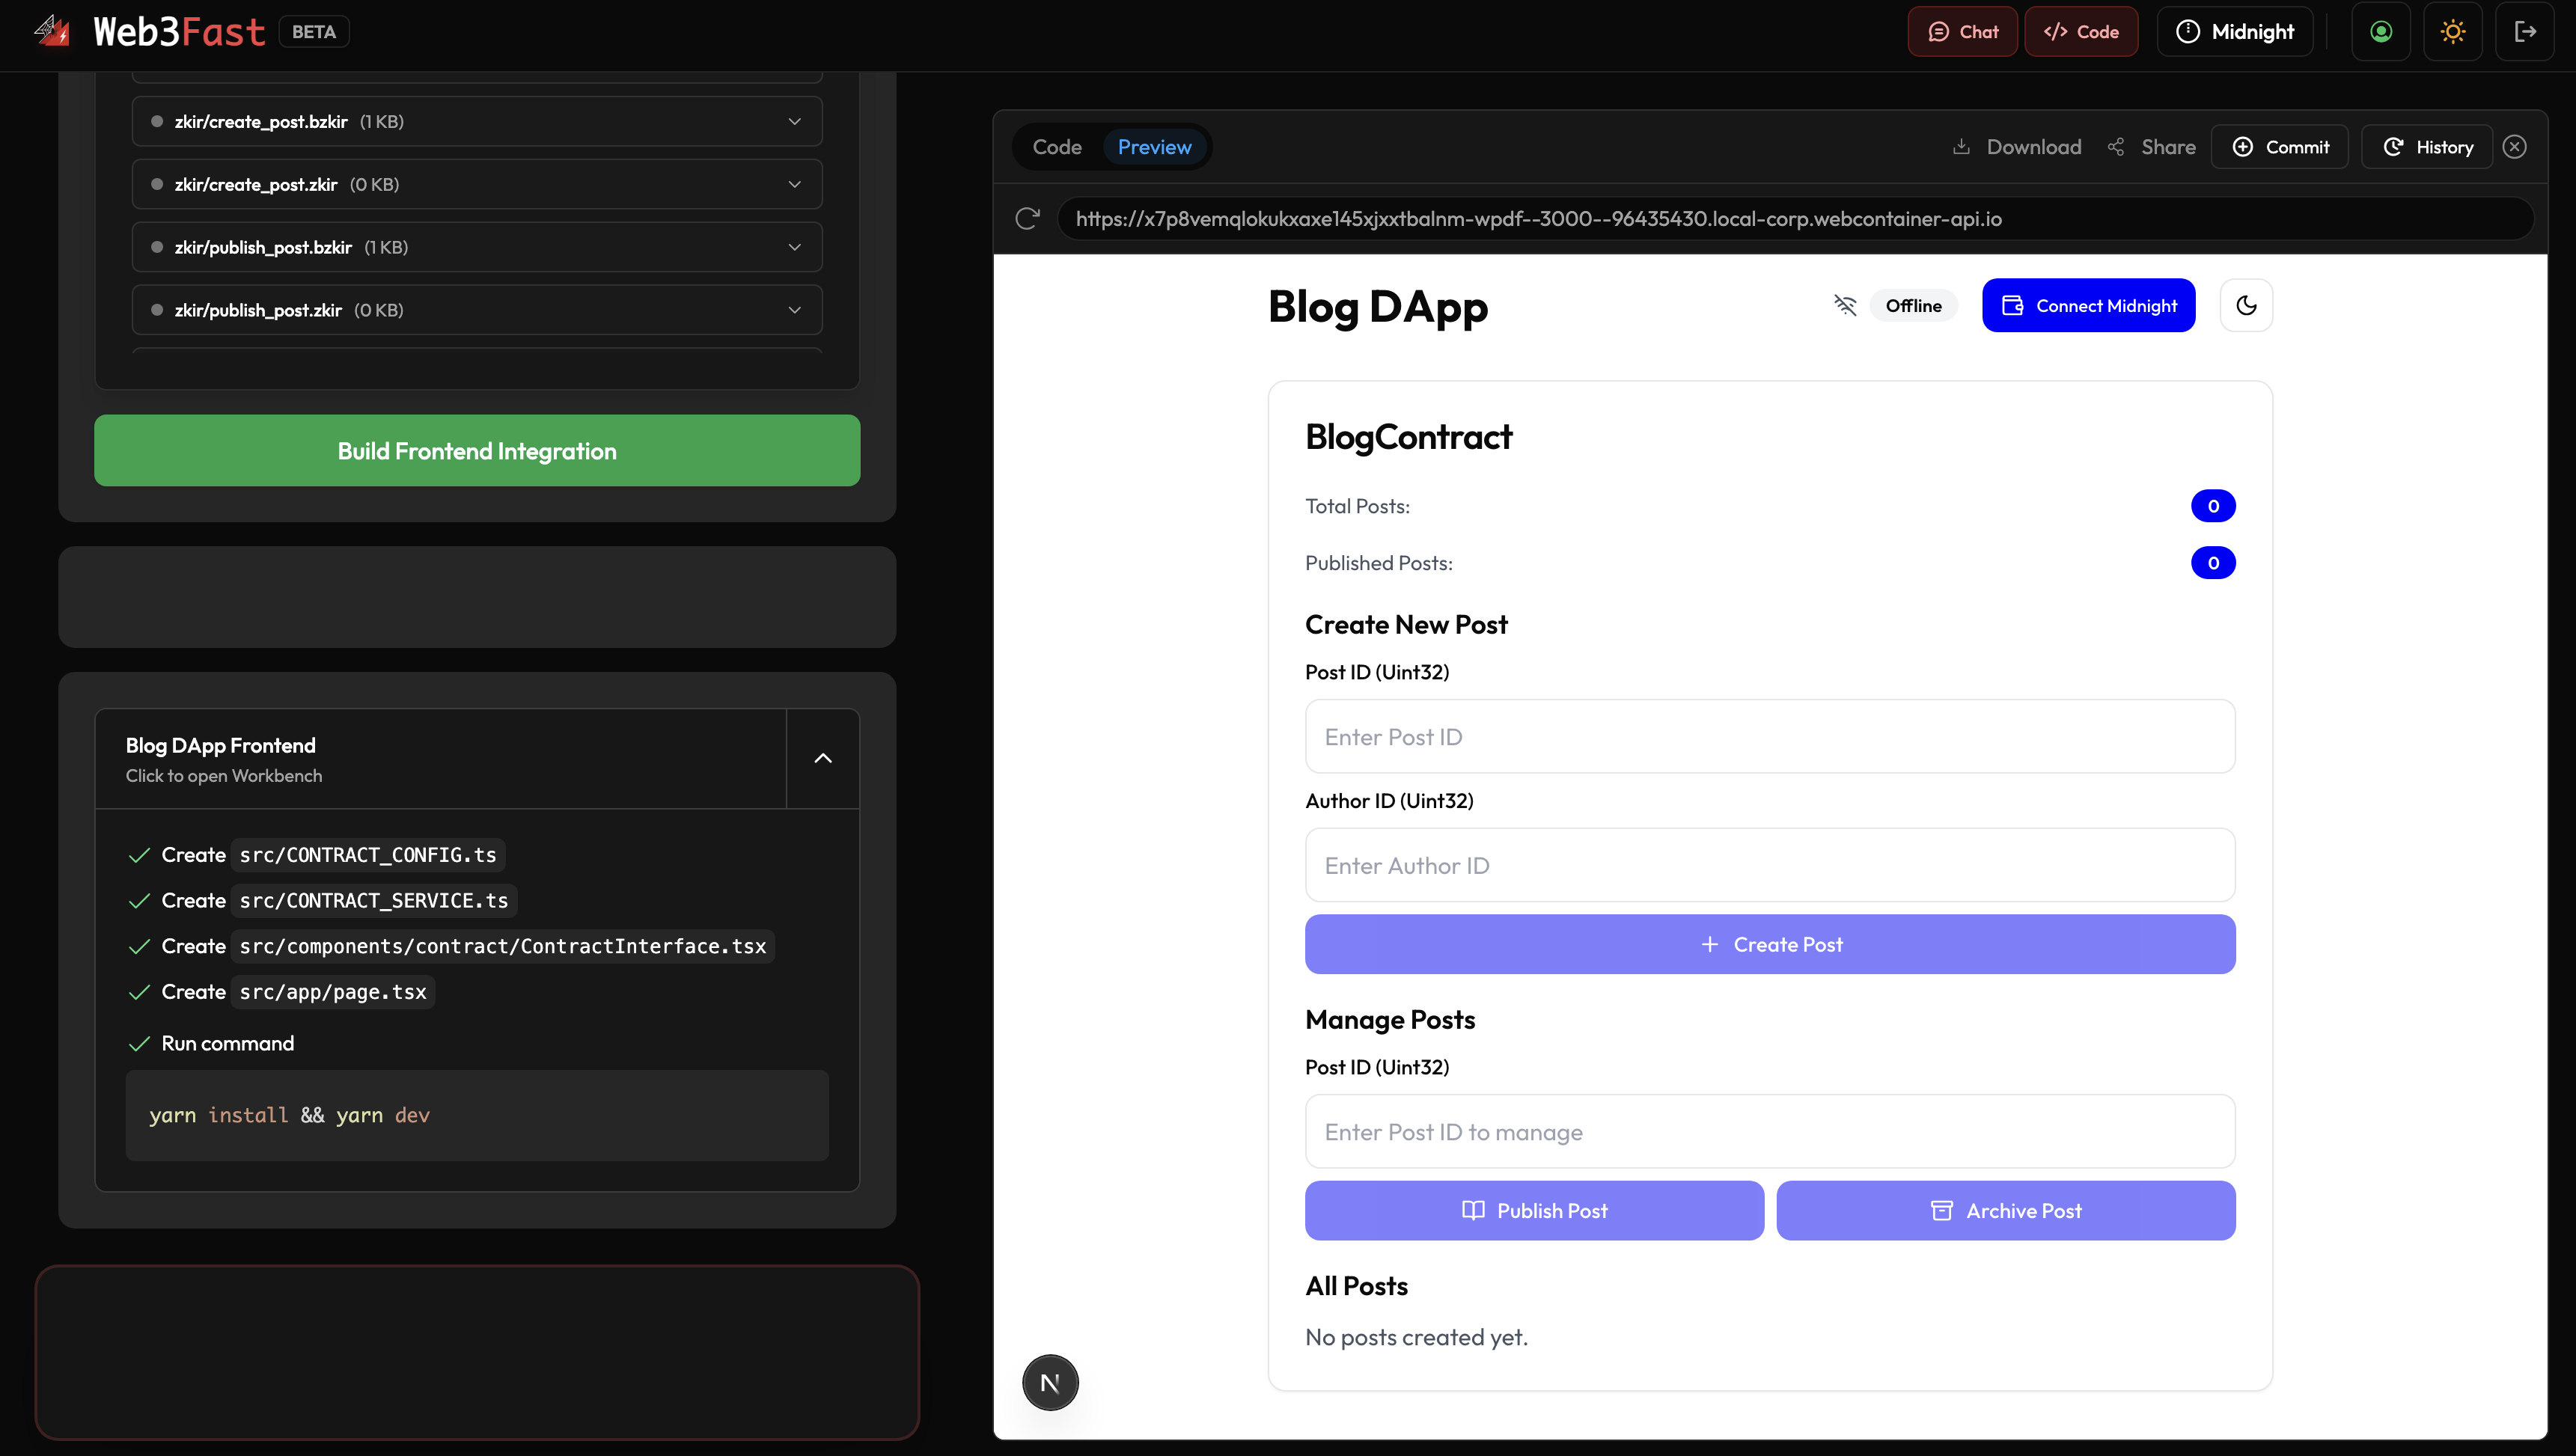Open the Chat view
Viewport: 2576px width, 1456px height.
(x=1962, y=32)
